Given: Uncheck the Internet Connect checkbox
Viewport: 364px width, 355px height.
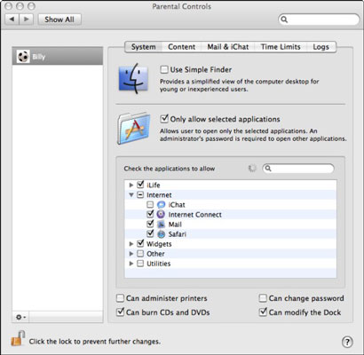Looking at the screenshot, I should coord(150,214).
